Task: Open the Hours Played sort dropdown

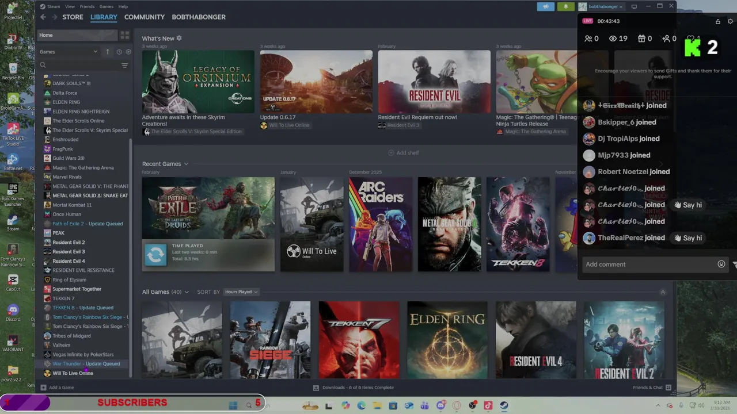Action: [x=241, y=292]
